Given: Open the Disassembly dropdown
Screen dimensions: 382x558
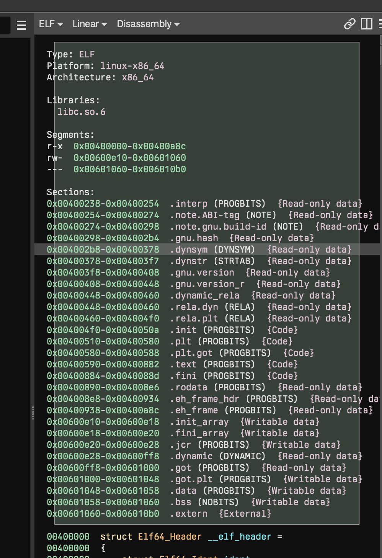Looking at the screenshot, I should [148, 24].
